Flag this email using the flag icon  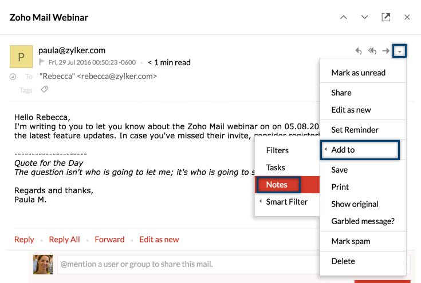pos(42,62)
